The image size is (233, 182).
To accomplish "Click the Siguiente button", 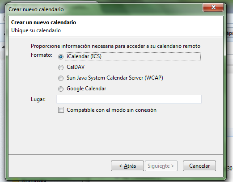I will pos(161,166).
